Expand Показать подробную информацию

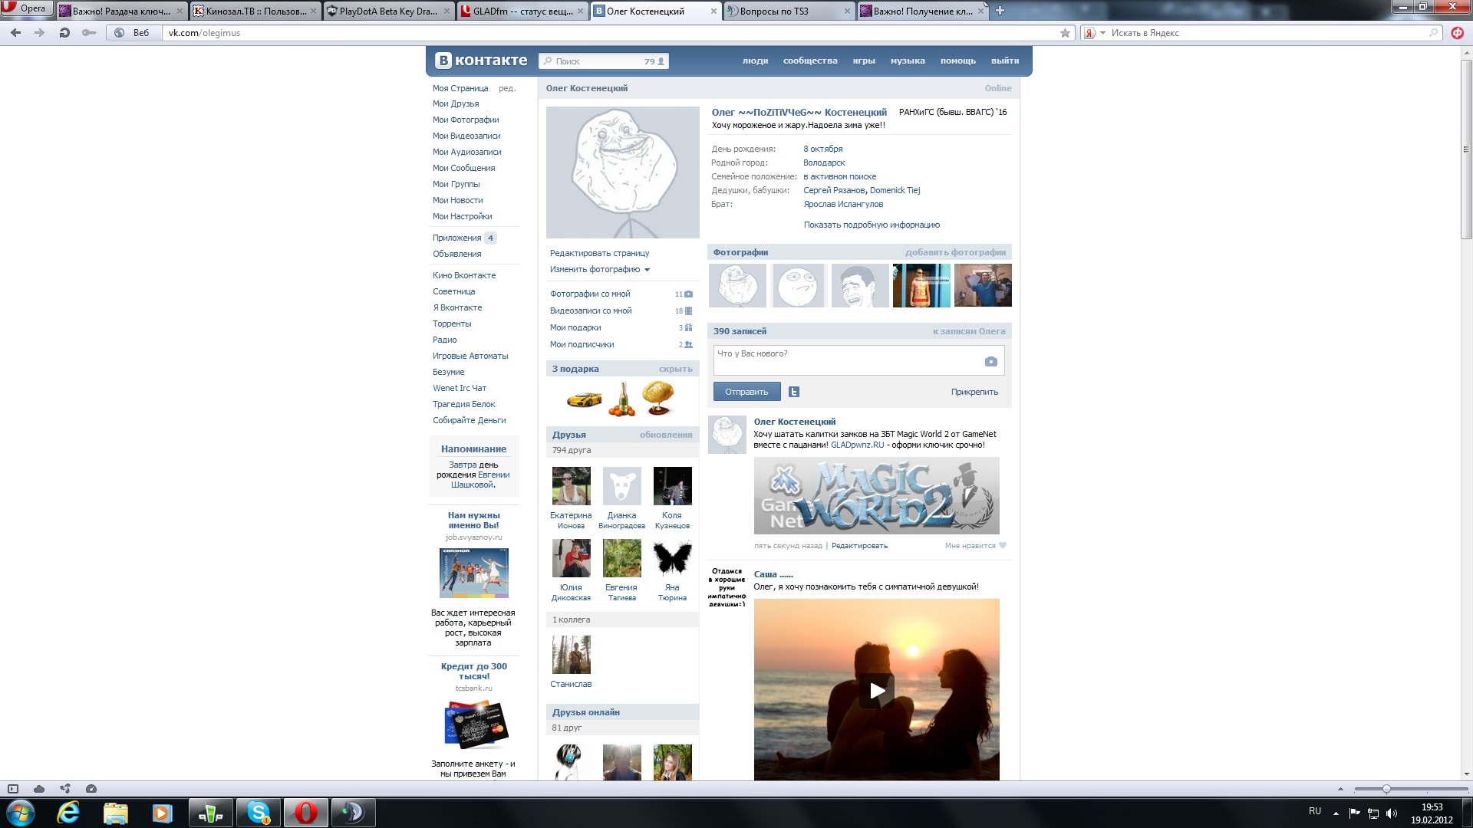tap(872, 225)
